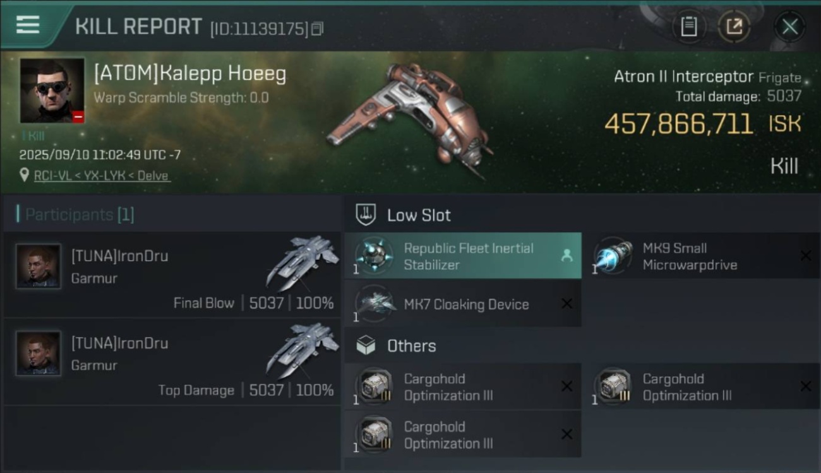Close the Kill Report window

click(789, 26)
